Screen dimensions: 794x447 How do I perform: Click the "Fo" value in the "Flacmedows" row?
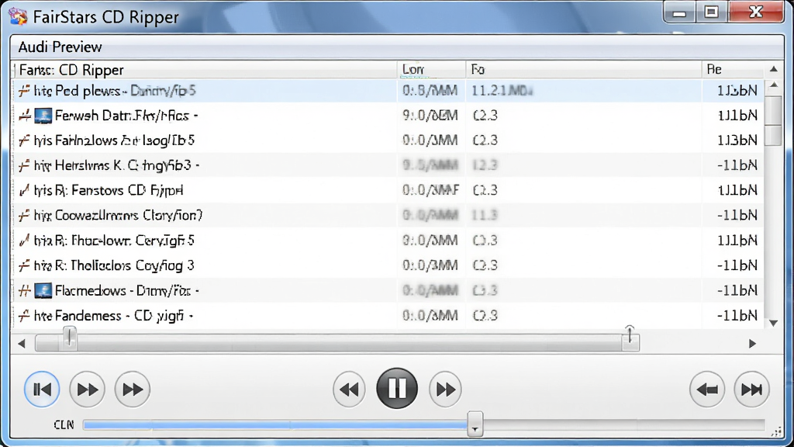point(485,290)
